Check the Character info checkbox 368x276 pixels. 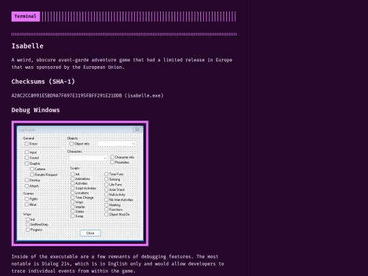pos(112,157)
